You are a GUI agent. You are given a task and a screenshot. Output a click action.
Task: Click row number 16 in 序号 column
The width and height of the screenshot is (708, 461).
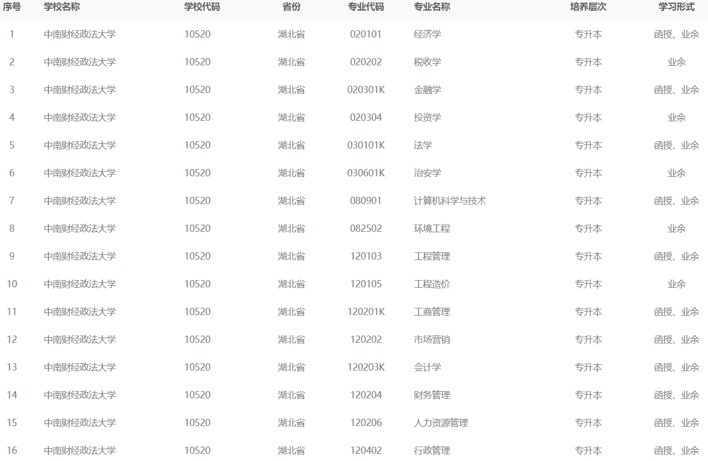(12, 451)
